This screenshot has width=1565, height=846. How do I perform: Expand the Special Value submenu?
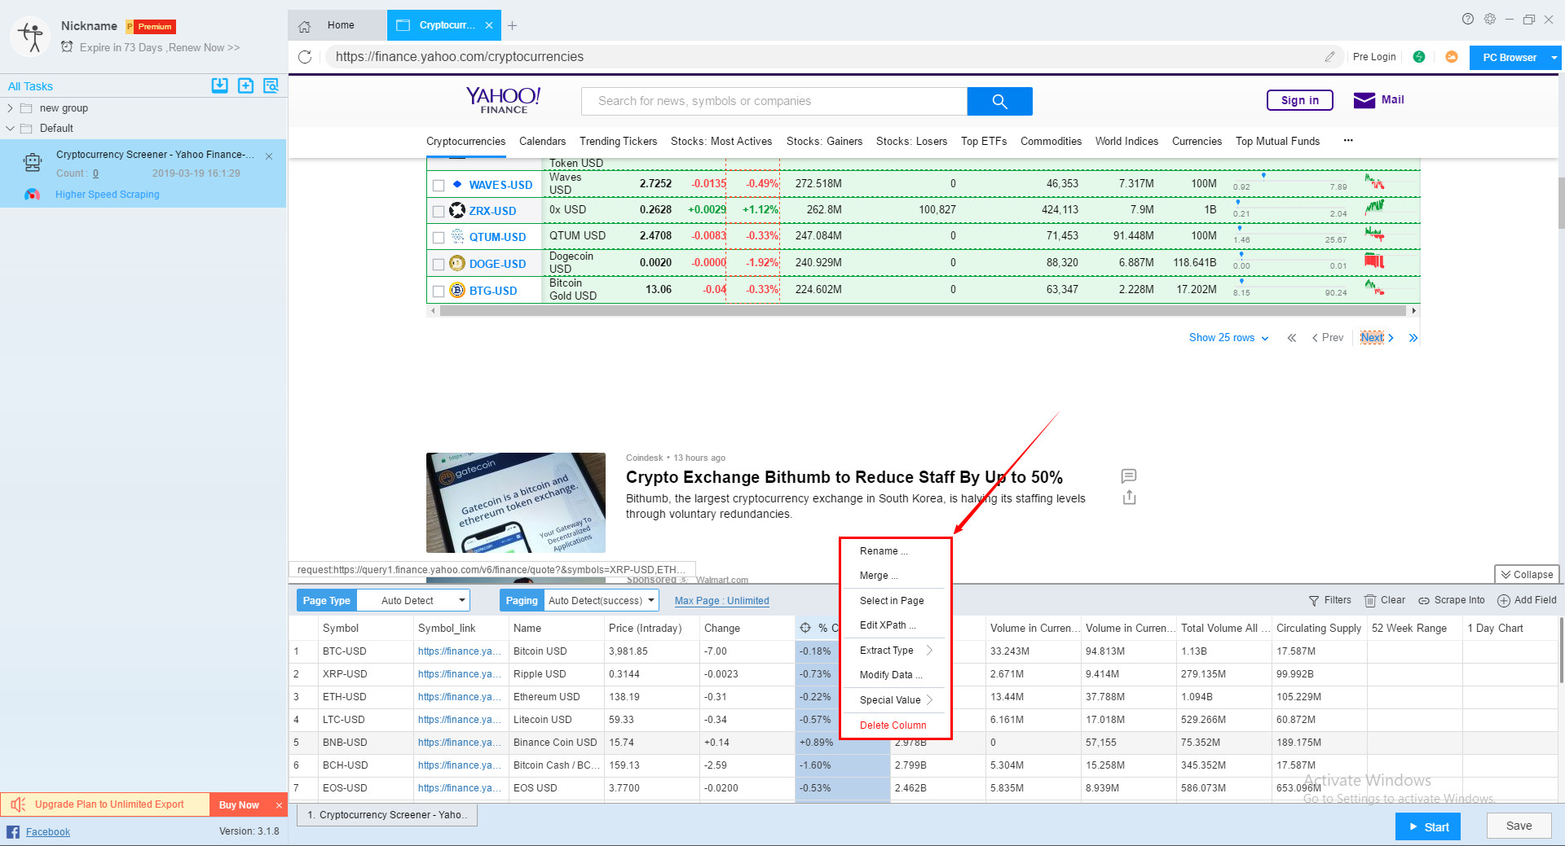click(x=896, y=700)
